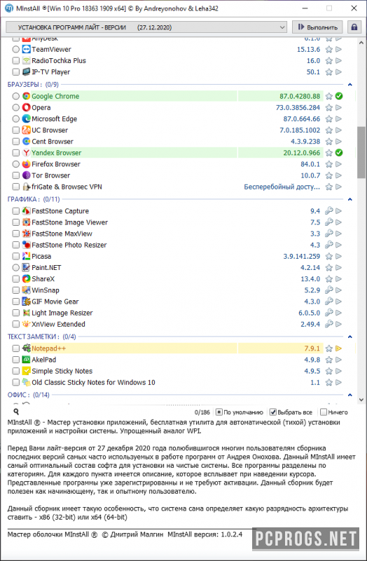Collapse the ТЕКСТ ЗАМЕТКИ category
Image resolution: width=367 pixels, height=561 pixels.
point(350,337)
